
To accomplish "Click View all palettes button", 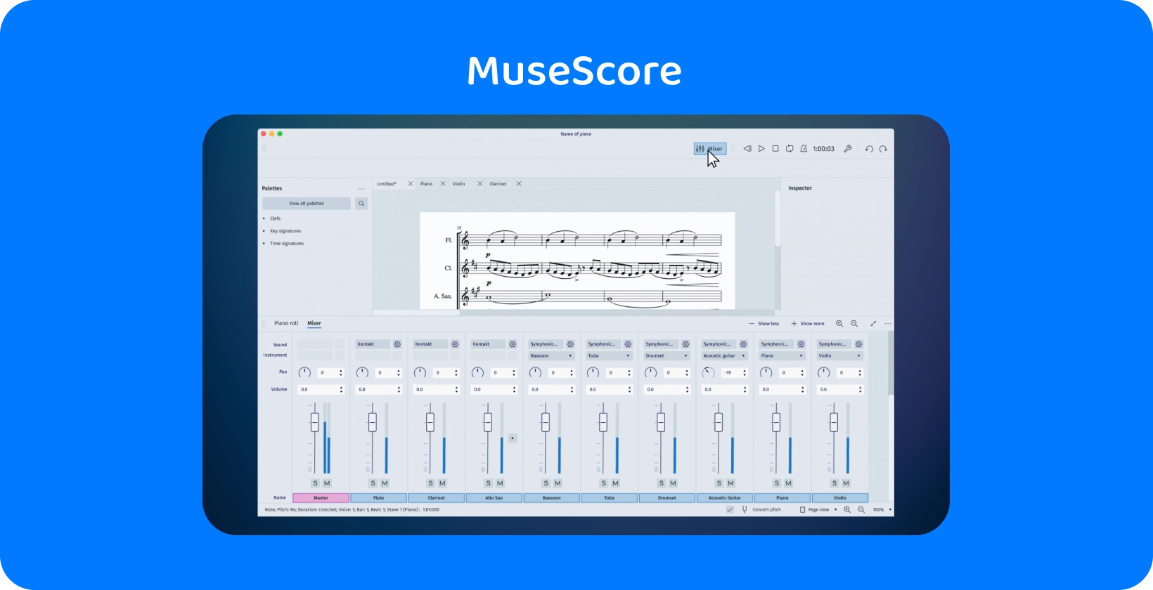I will (x=307, y=204).
